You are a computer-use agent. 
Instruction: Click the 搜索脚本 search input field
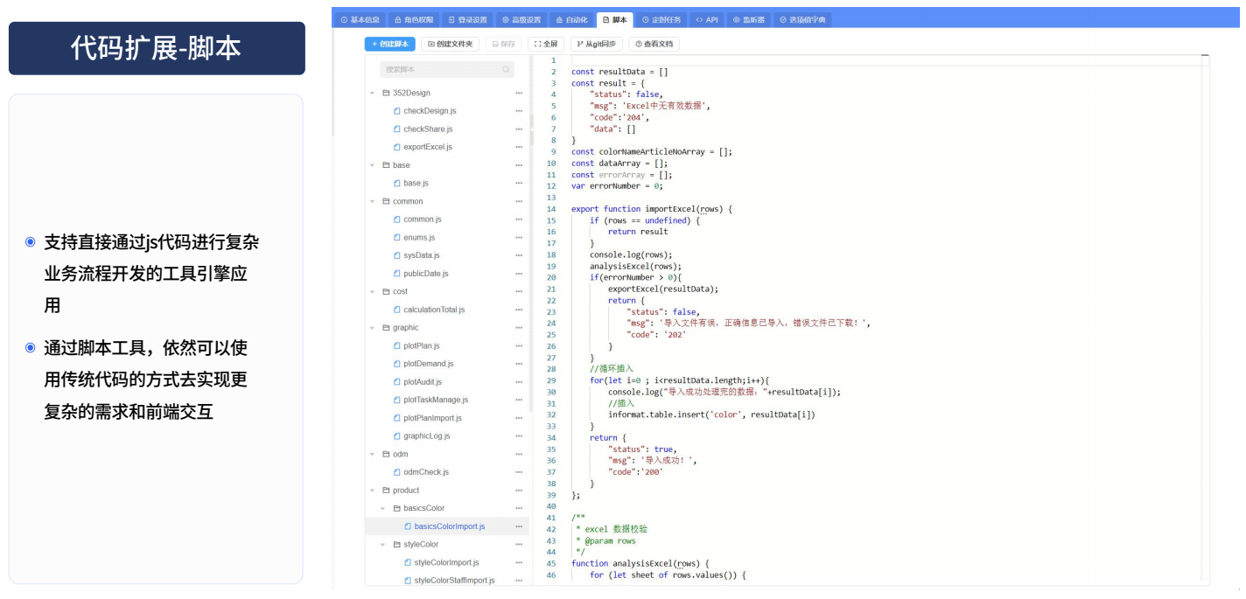click(x=447, y=69)
